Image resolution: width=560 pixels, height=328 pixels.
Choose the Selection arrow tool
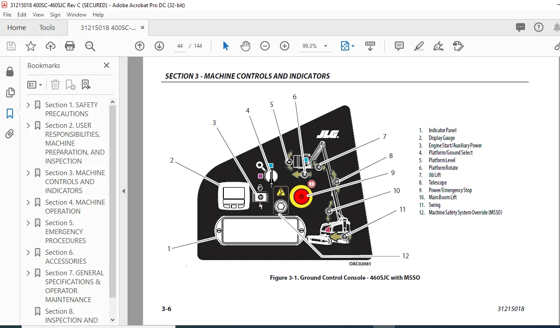pos(226,46)
